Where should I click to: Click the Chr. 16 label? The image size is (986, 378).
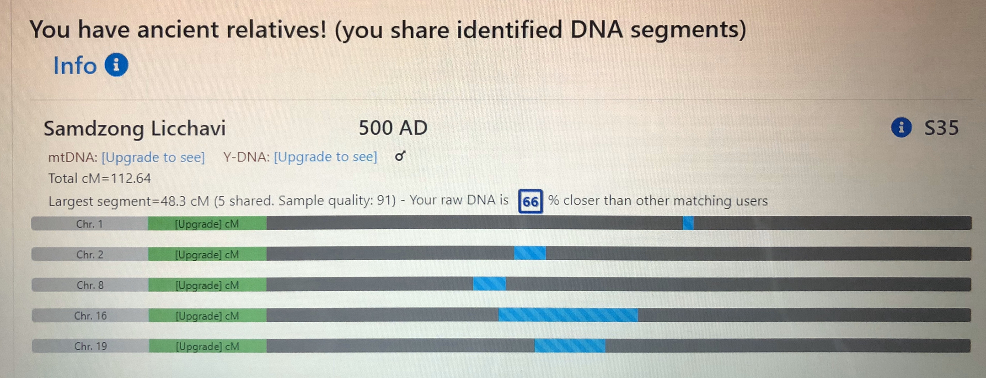pos(90,315)
